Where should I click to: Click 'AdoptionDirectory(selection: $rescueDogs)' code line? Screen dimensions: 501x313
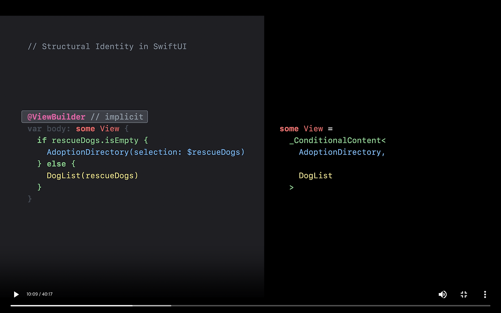click(x=146, y=152)
